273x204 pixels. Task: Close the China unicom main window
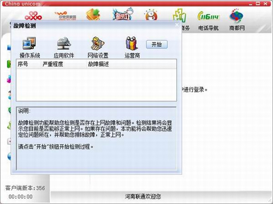point(265,3)
